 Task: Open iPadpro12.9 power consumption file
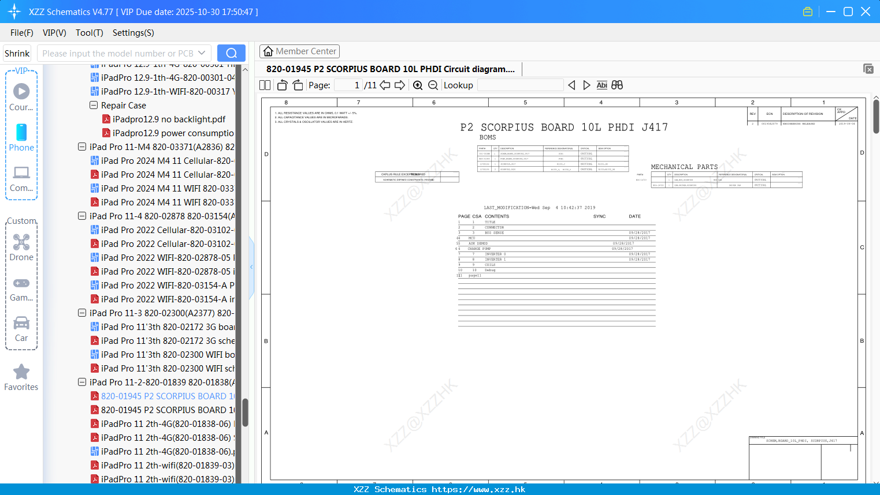pyautogui.click(x=168, y=133)
